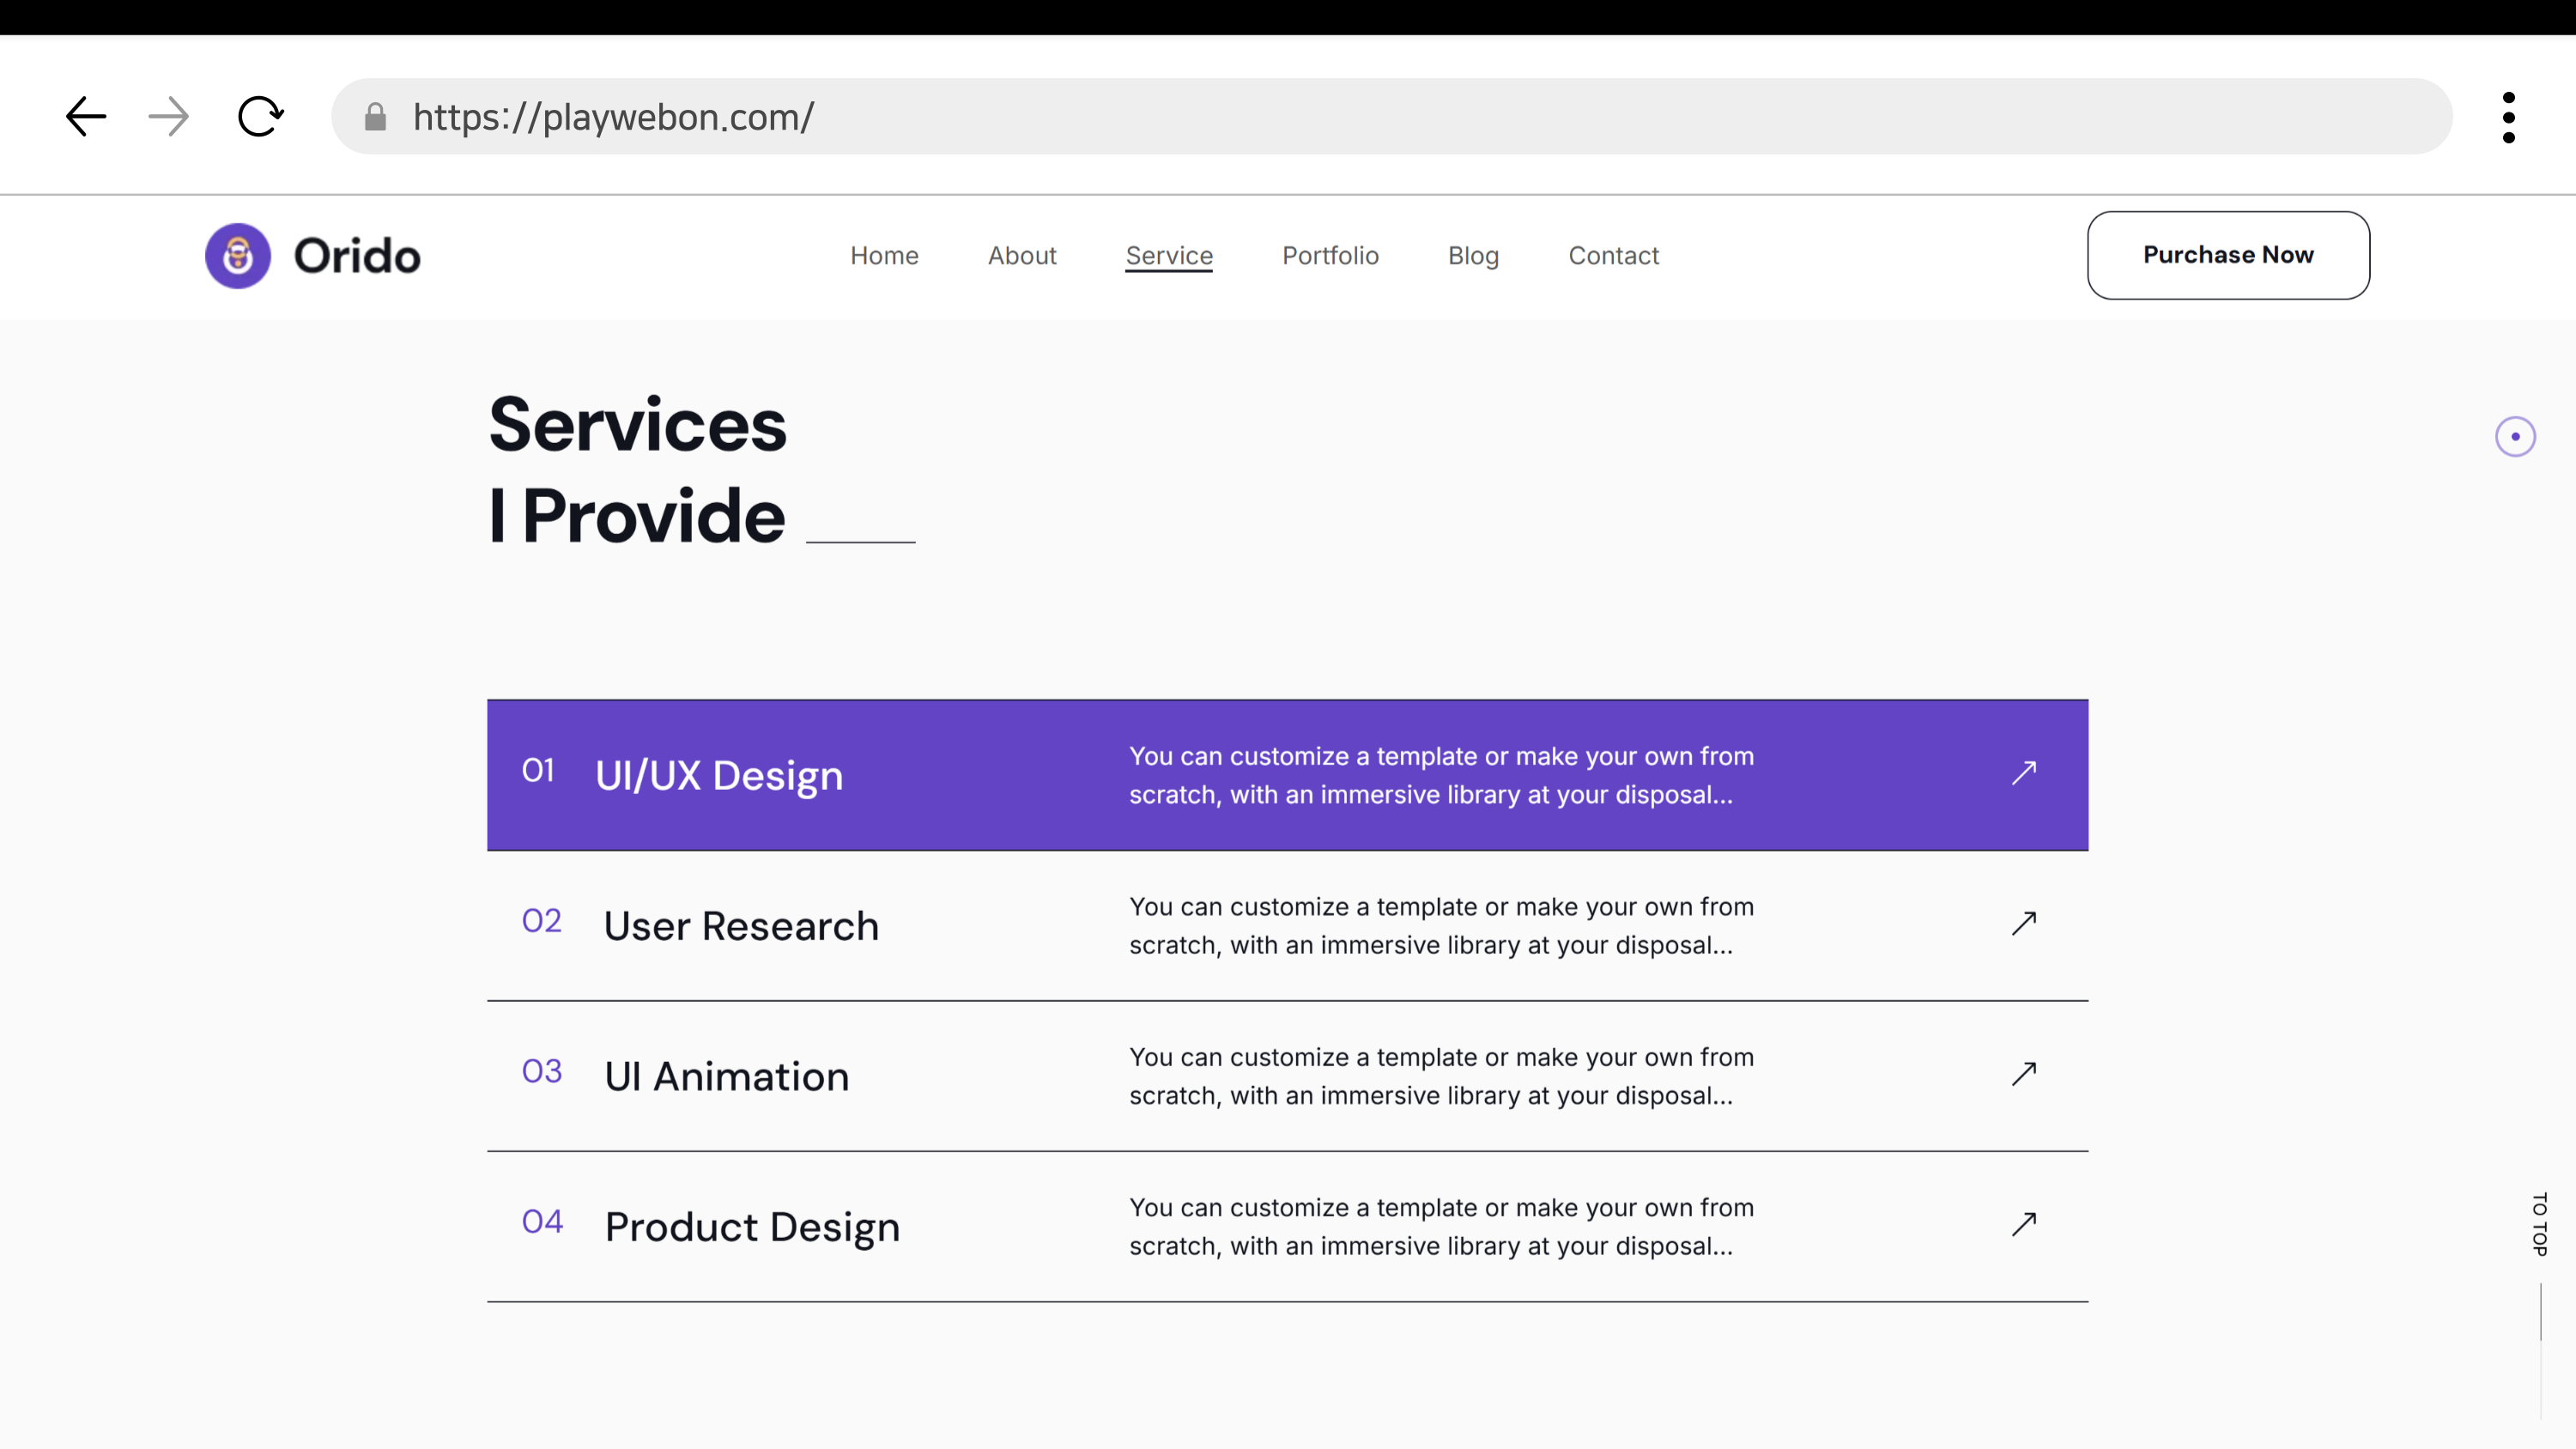
Task: Open the browser three-dot menu
Action: 2508,118
